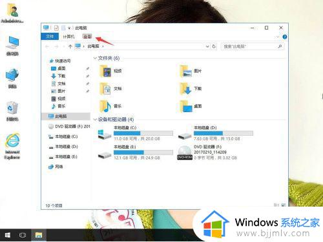This screenshot has width=323, height=242.
Task: Select 本地磁盘 (D:) in navigation pane
Action: point(63,147)
